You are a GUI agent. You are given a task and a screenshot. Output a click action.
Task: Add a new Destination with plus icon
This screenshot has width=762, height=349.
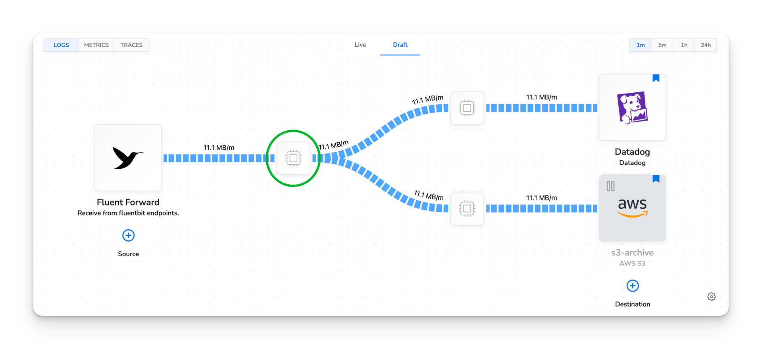(633, 286)
